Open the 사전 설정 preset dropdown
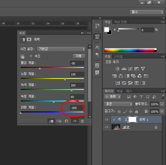The width and height of the screenshot is (166, 165). tap(61, 49)
